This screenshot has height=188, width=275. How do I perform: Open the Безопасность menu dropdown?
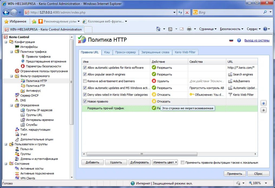click(231, 29)
